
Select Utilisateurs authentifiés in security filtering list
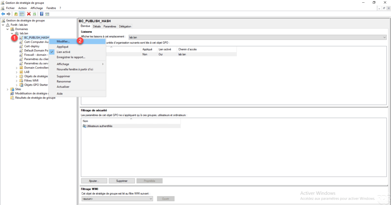pyautogui.click(x=99, y=126)
